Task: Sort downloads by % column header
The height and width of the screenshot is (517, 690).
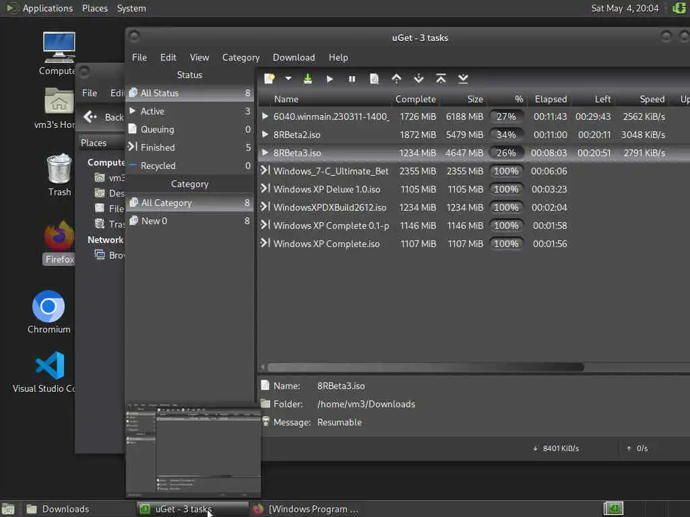Action: (x=507, y=100)
